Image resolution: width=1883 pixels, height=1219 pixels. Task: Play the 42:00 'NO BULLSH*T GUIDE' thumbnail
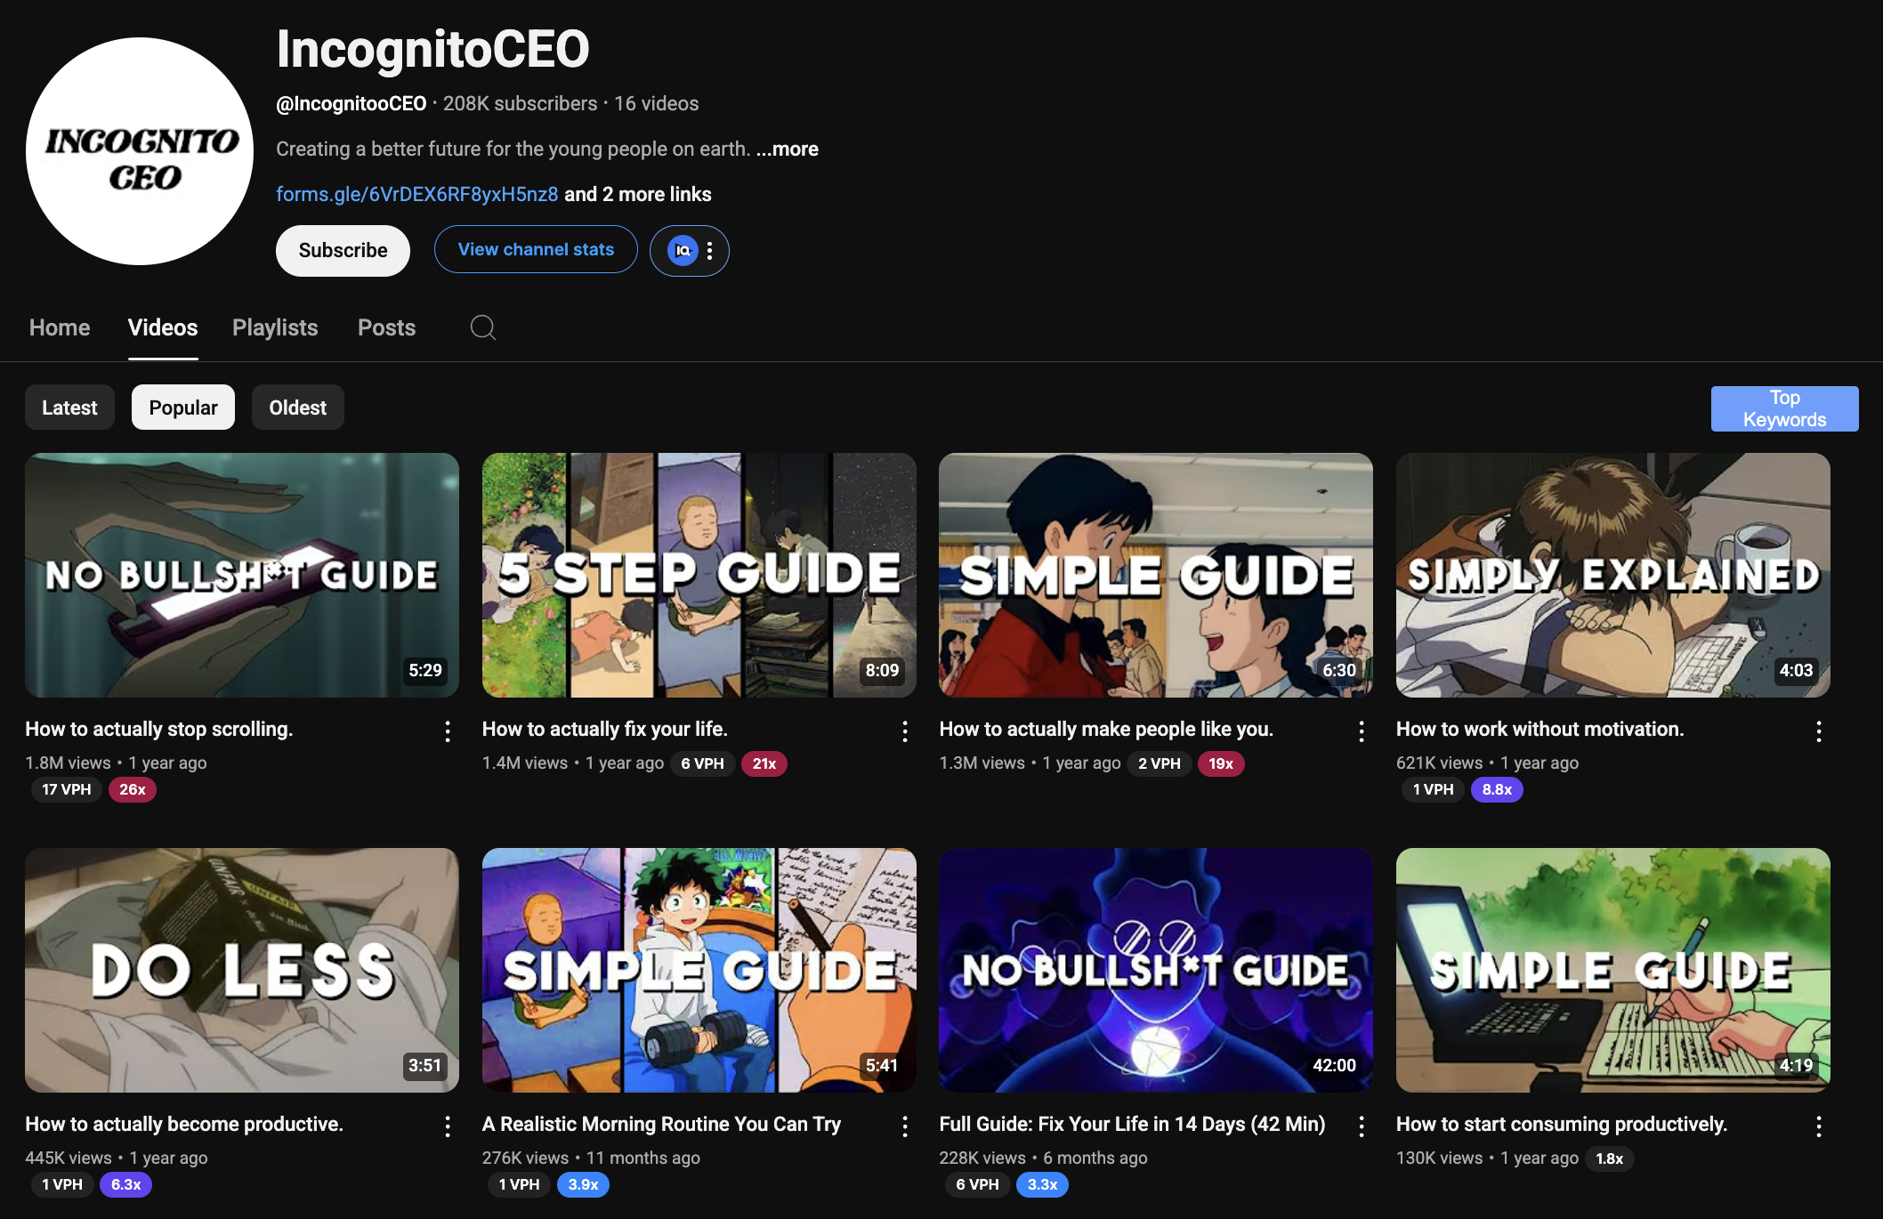(1156, 970)
